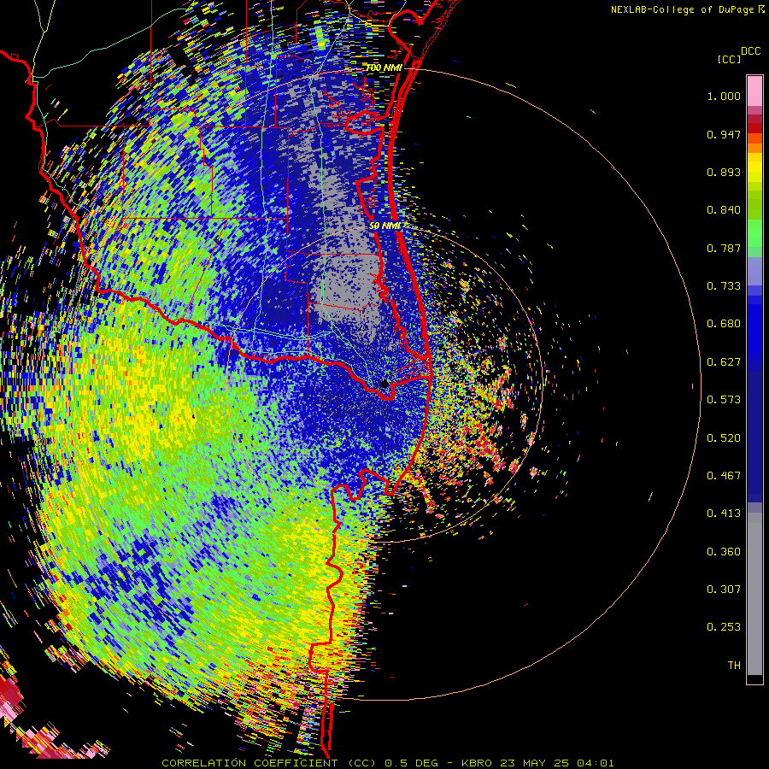Click the 0.680 scale value
The image size is (769, 769).
coord(724,324)
